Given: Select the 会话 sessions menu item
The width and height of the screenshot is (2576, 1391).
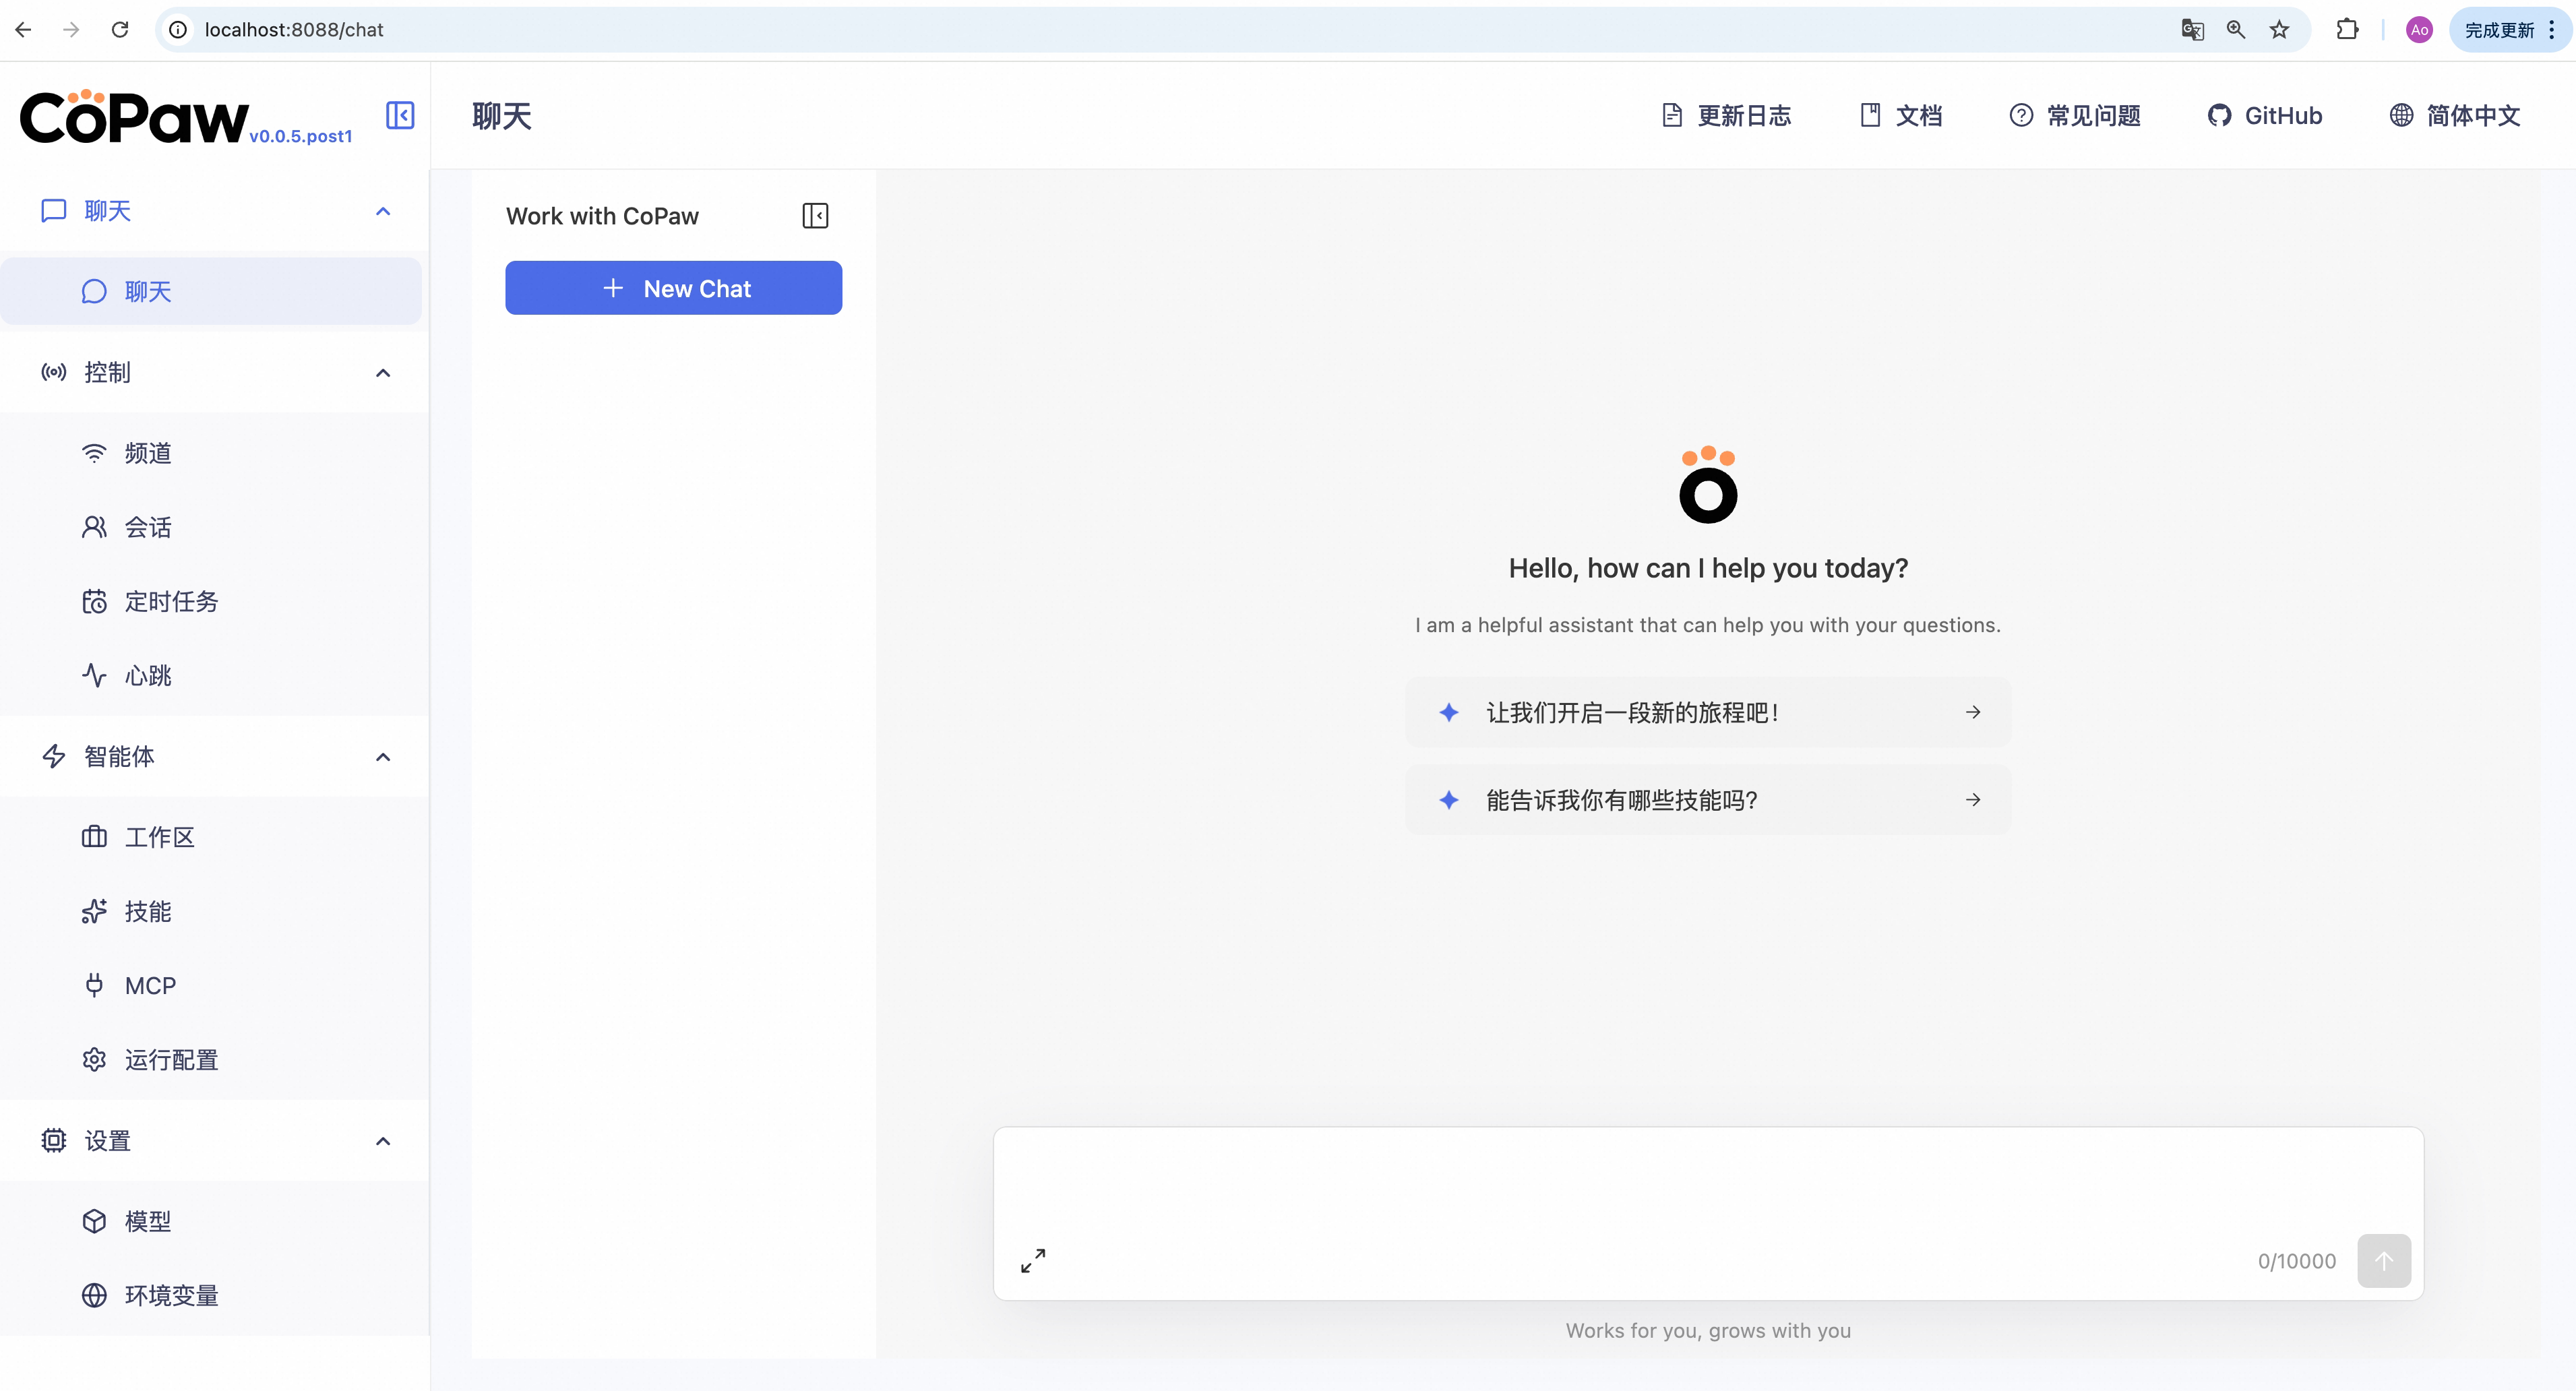Looking at the screenshot, I should [148, 527].
